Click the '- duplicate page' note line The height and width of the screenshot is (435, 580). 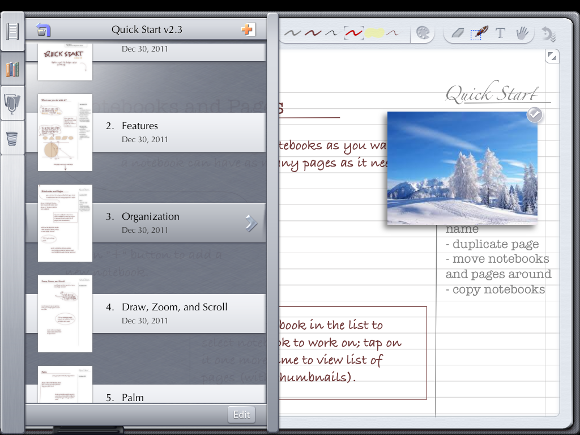click(x=492, y=244)
